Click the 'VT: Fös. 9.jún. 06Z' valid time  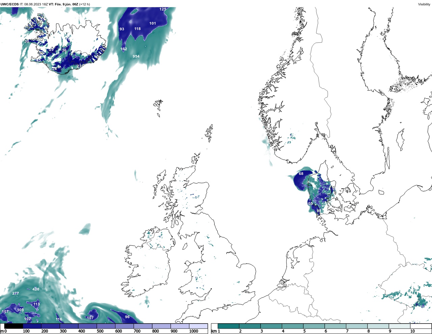(x=63, y=4)
